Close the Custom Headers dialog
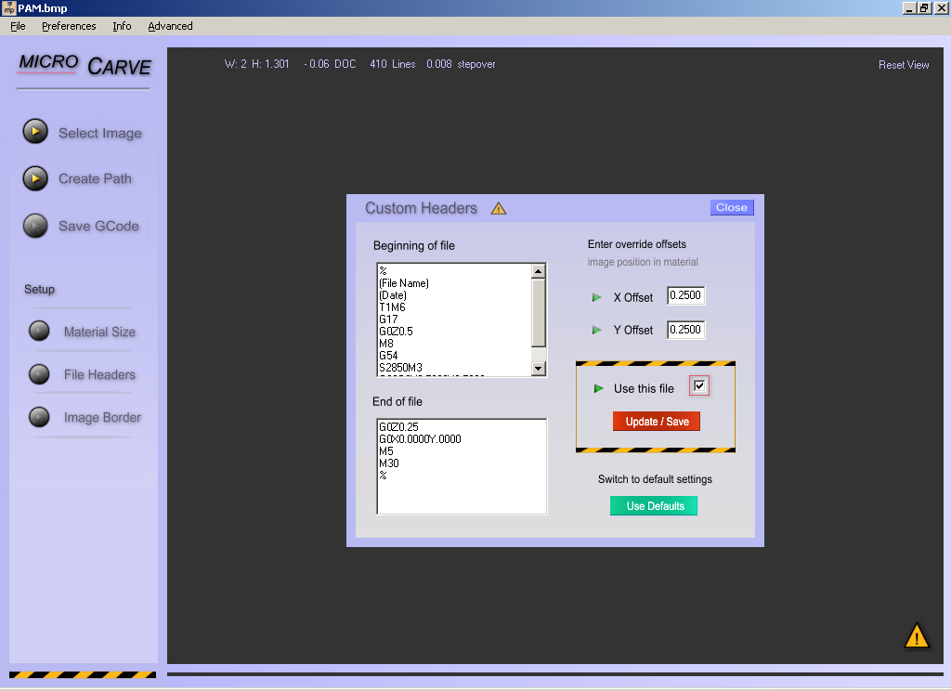951x691 pixels. pyautogui.click(x=732, y=207)
